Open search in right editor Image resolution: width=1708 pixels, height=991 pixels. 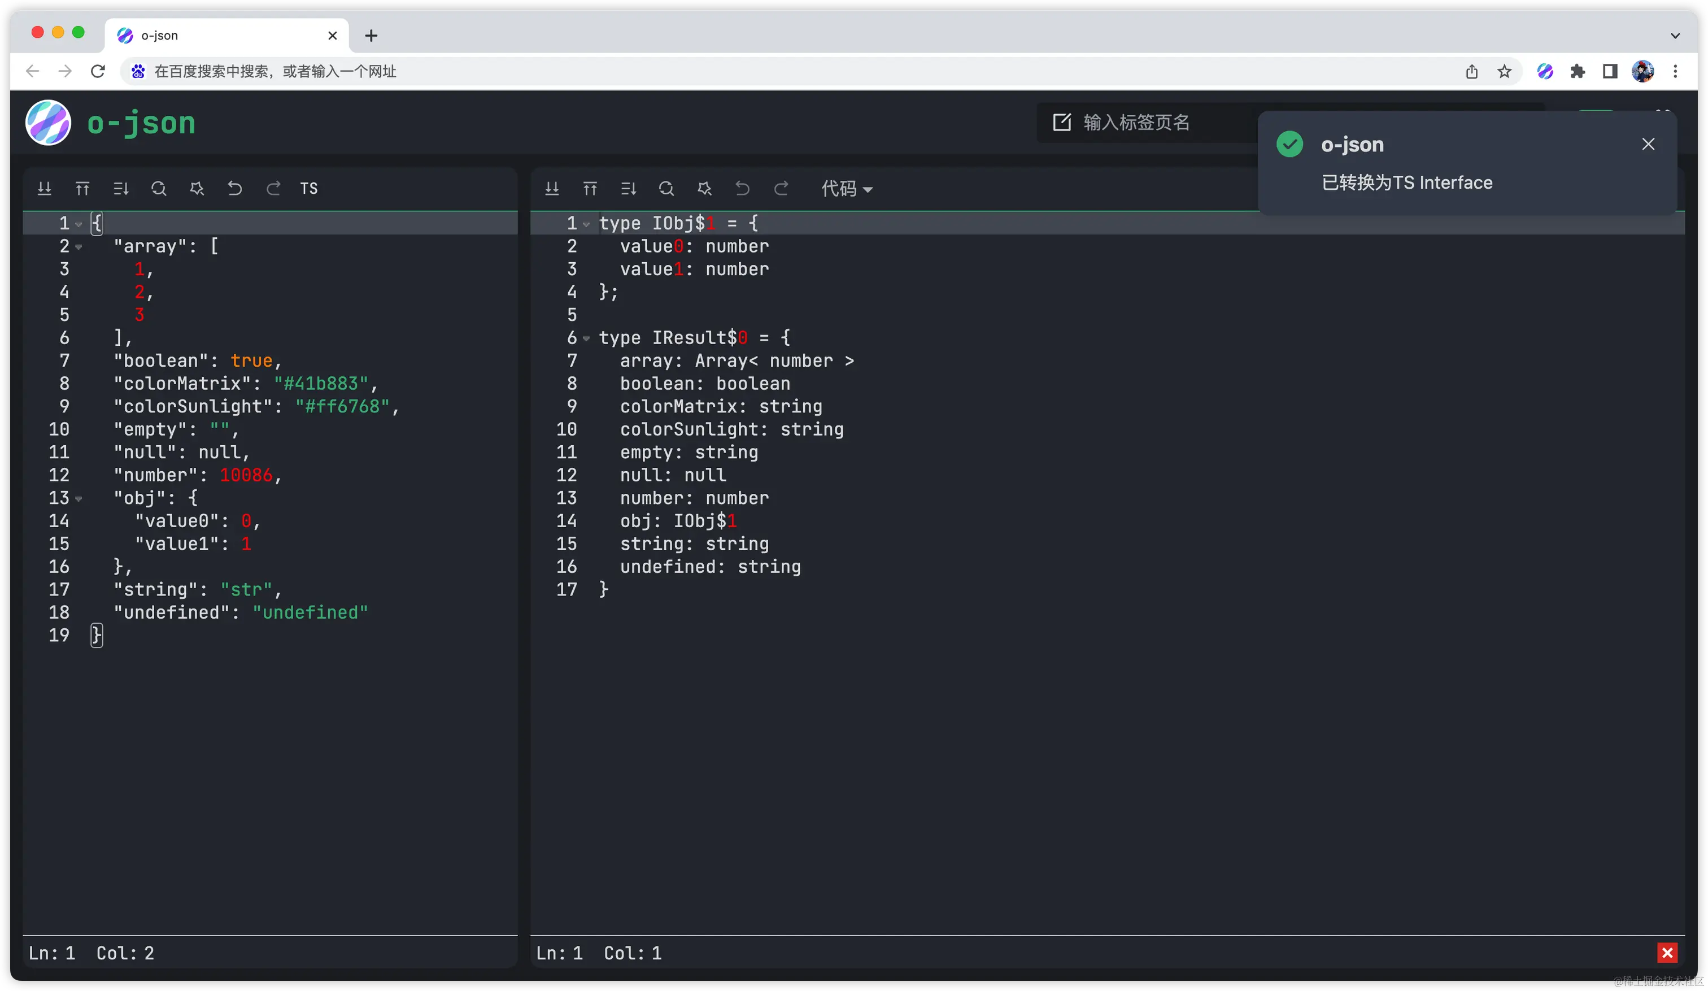point(666,189)
